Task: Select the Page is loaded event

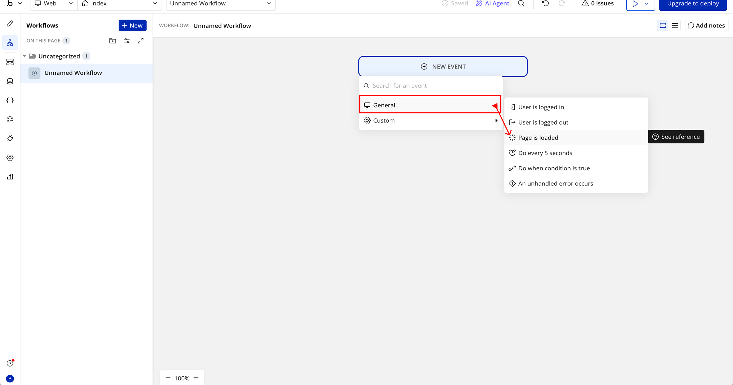Action: point(538,138)
